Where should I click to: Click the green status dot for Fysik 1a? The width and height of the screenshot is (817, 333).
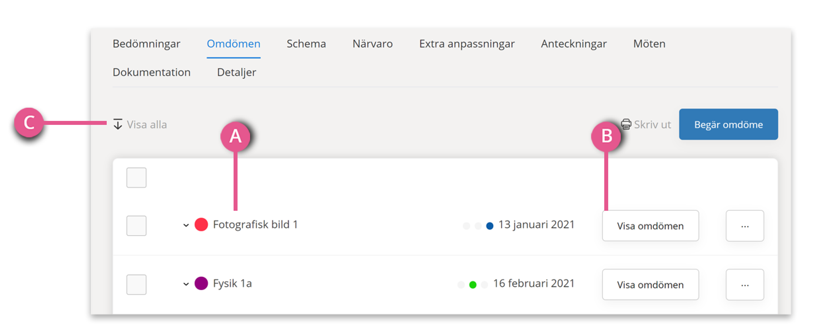[473, 285]
